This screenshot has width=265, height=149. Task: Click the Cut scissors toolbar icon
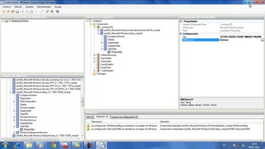click(22, 12)
